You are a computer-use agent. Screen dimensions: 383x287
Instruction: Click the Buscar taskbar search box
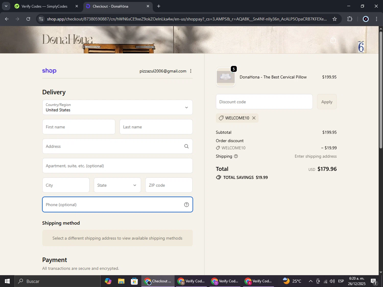(57, 281)
